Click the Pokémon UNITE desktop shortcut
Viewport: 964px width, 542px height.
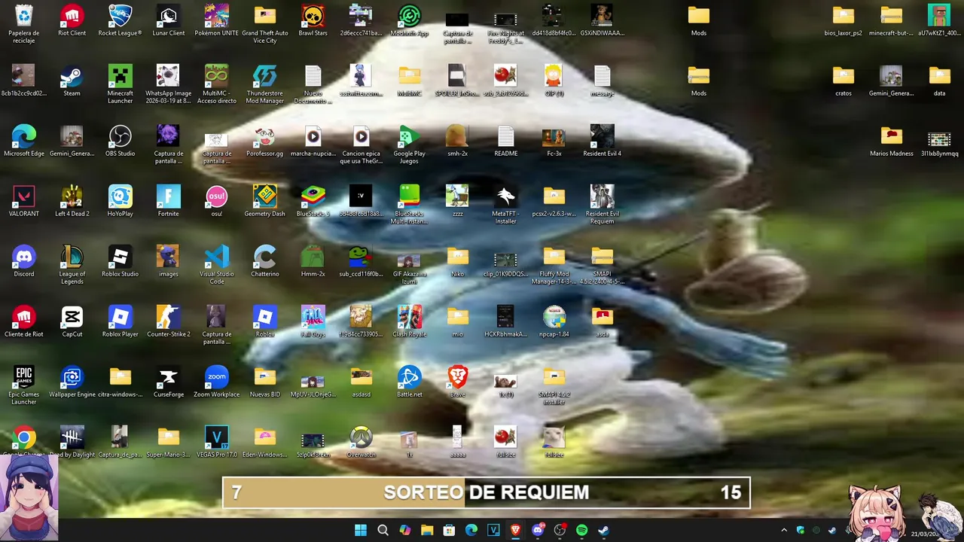point(216,20)
